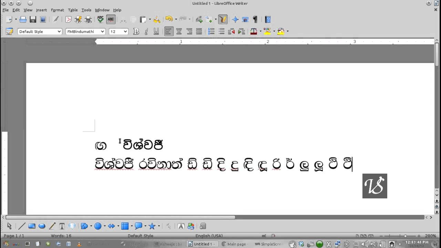441x248 pixels.
Task: Apply the current font color
Action: tap(254, 31)
